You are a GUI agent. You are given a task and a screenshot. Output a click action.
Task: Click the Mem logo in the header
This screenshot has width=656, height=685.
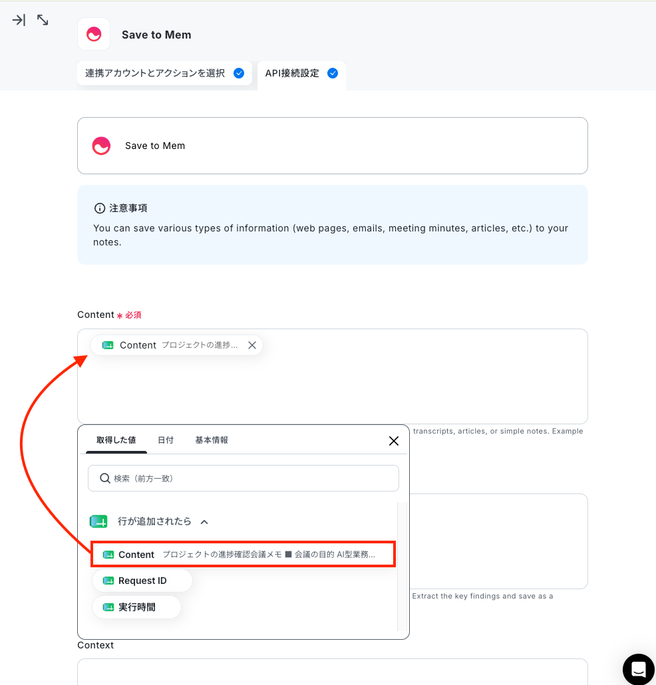click(94, 34)
